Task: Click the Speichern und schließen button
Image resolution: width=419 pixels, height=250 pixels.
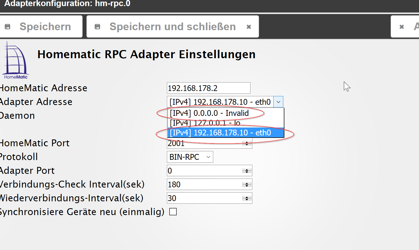Action: 172,26
